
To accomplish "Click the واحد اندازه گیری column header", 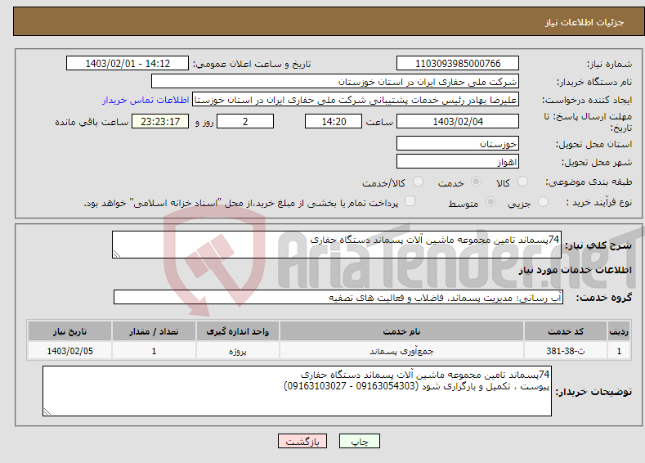I will coord(237,331).
